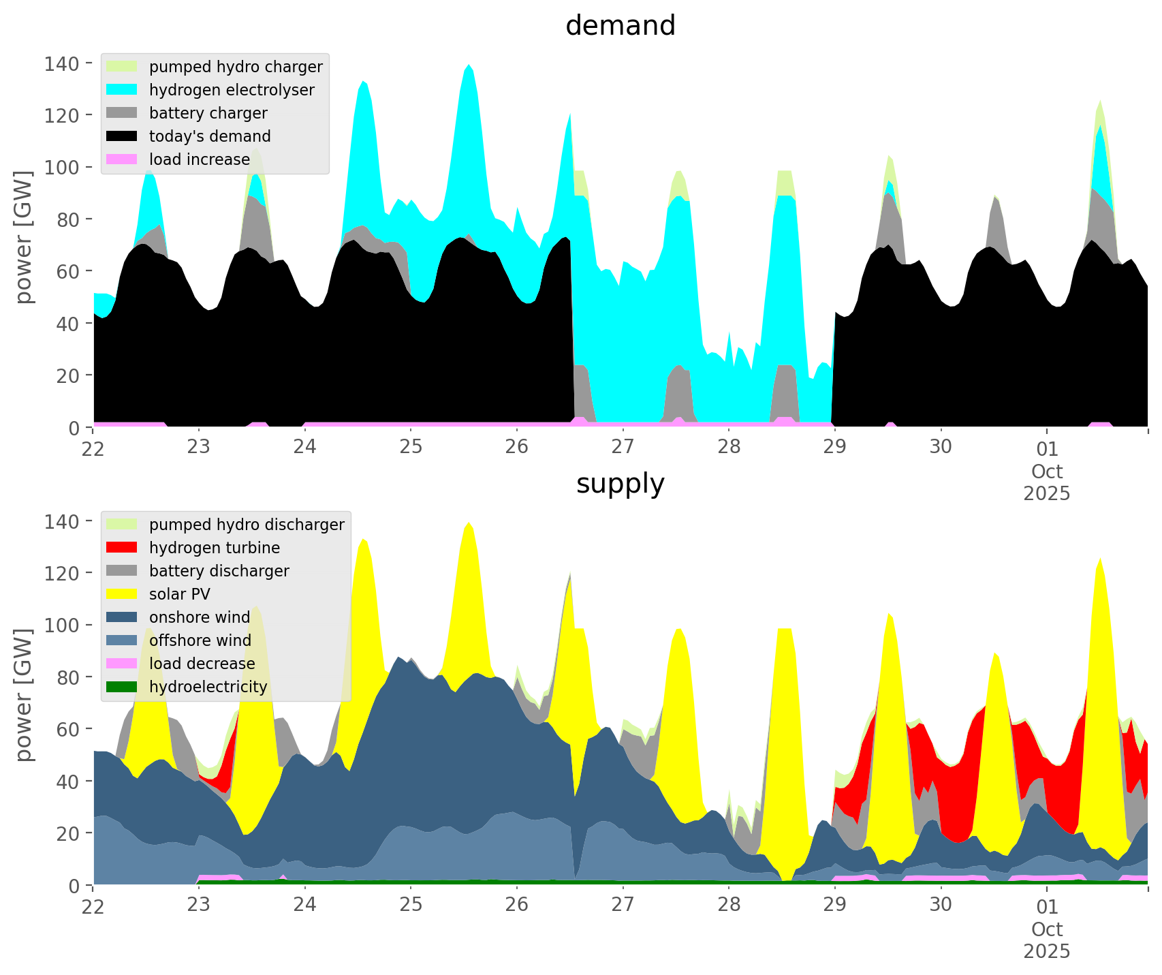Select the battery discharger legend label
The width and height of the screenshot is (1162, 975).
pos(219,571)
